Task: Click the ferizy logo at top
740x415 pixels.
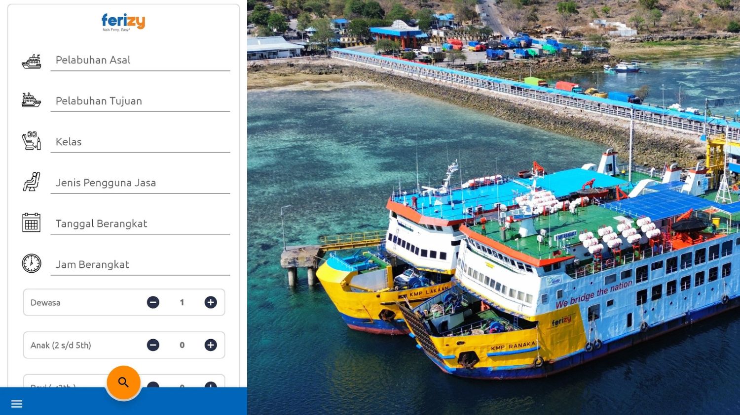Action: tap(123, 22)
